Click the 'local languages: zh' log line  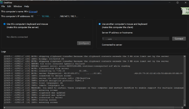click(33, 83)
